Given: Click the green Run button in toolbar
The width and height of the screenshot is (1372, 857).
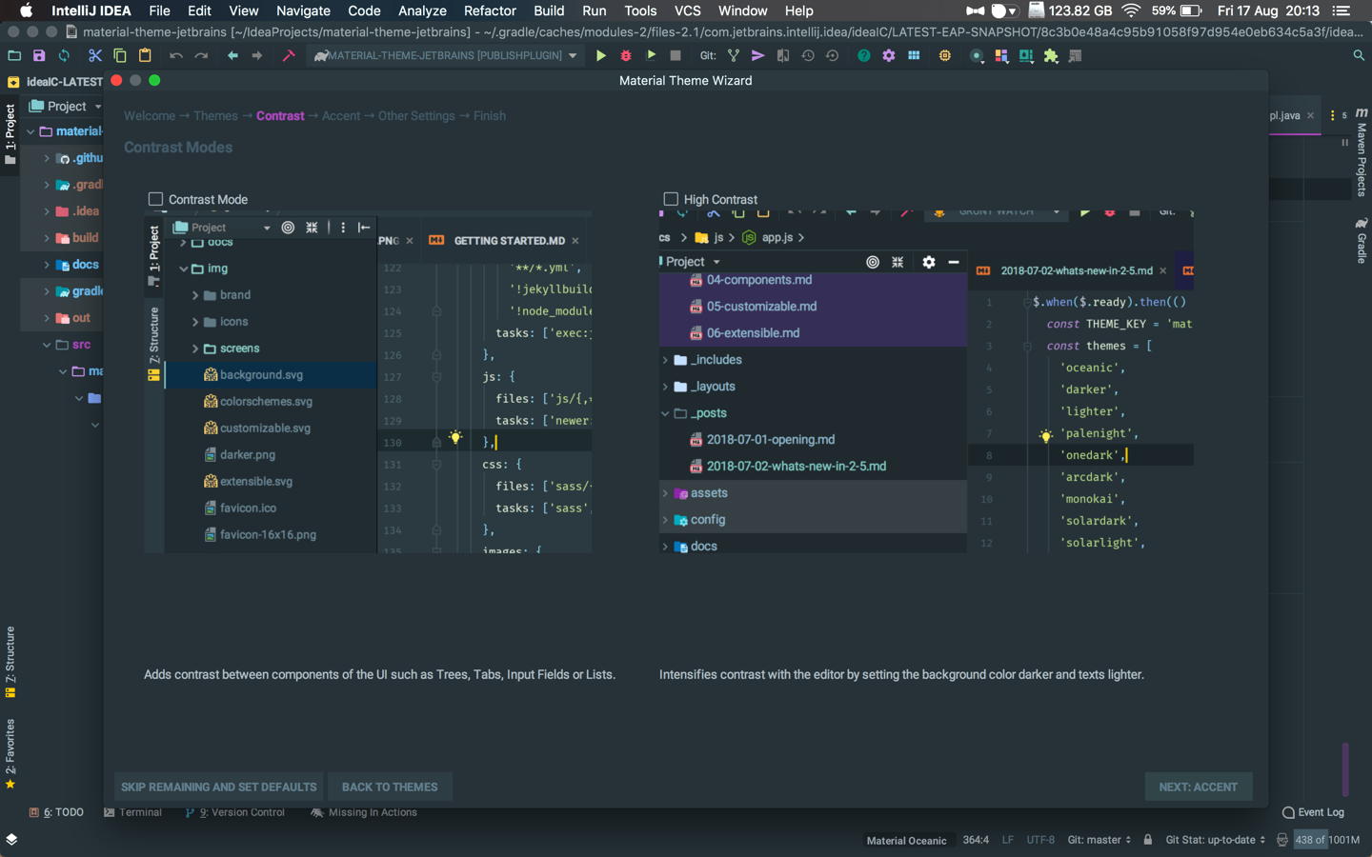Looking at the screenshot, I should (600, 56).
